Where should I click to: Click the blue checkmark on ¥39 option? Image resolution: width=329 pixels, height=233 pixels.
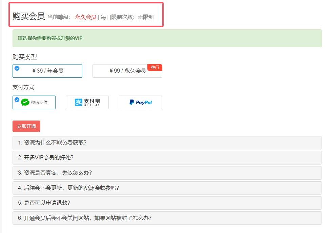tap(17, 68)
